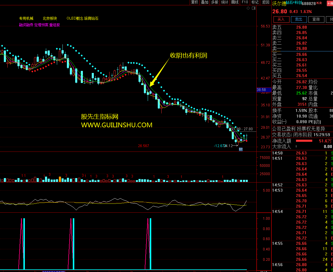The height and width of the screenshot is (272, 333).
Task: Open the 叠加 overlay option
Action: point(205,2)
